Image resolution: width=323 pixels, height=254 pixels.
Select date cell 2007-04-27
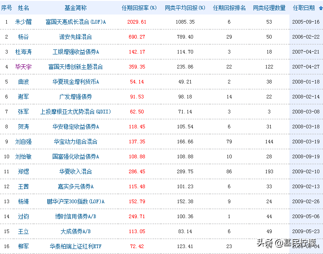[x=306, y=67]
